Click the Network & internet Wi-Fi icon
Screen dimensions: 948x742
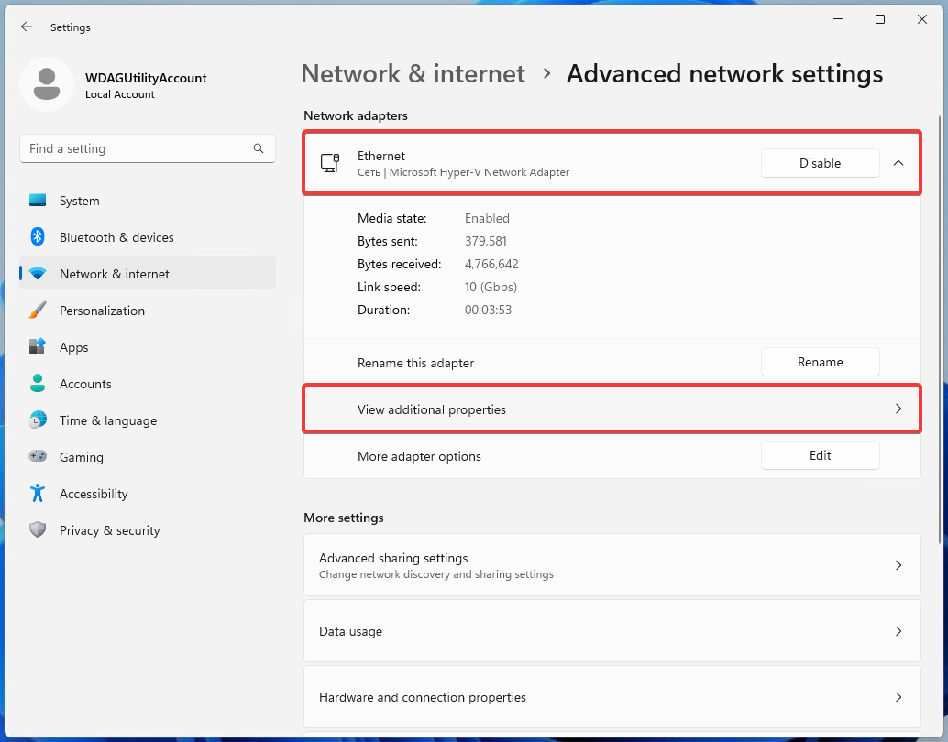[37, 273]
